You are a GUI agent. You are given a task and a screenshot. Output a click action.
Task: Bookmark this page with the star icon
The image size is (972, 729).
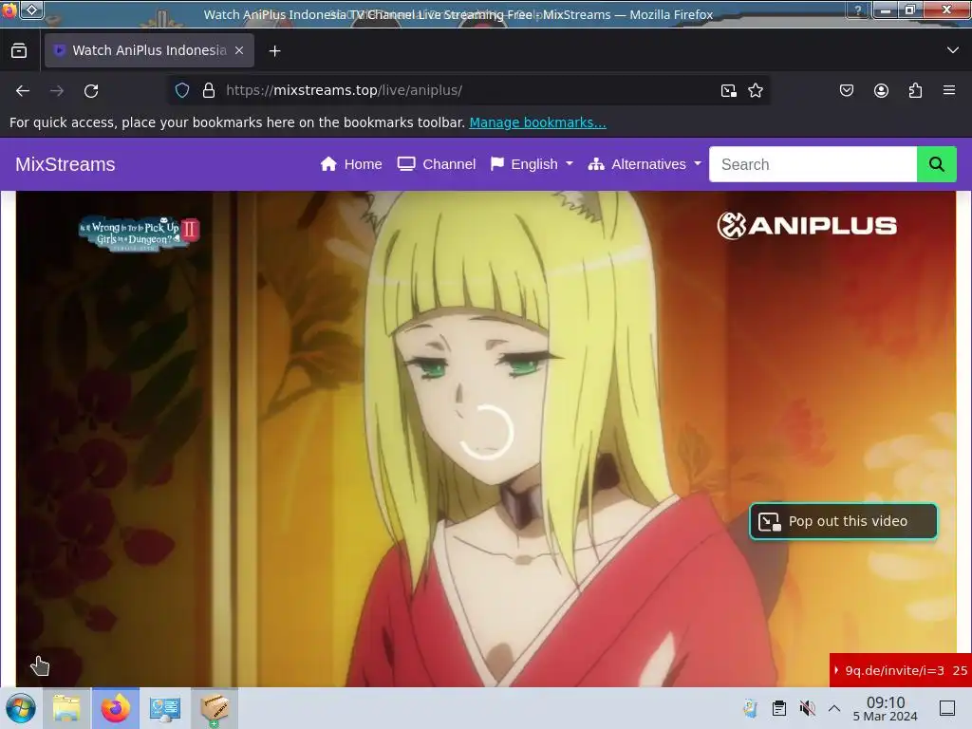(756, 90)
